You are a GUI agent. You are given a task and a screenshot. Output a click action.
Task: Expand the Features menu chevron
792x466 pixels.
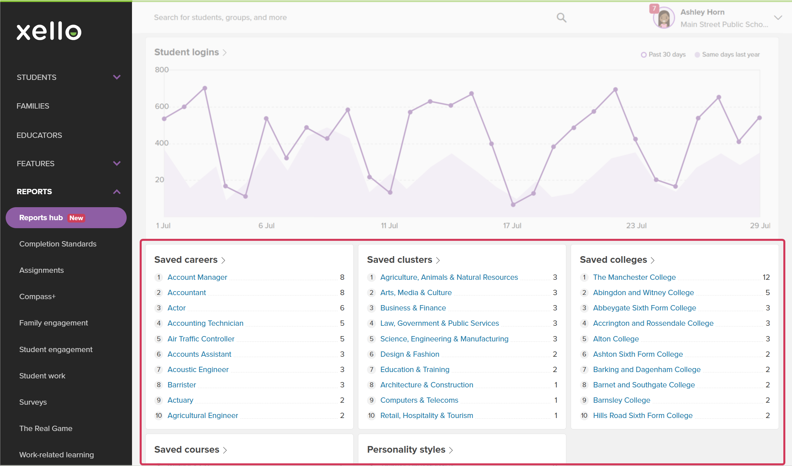click(x=117, y=164)
